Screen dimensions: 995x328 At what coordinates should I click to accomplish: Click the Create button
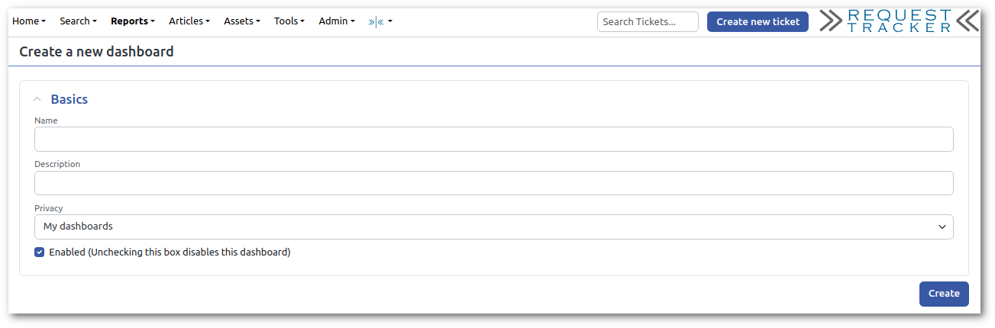[x=943, y=294]
